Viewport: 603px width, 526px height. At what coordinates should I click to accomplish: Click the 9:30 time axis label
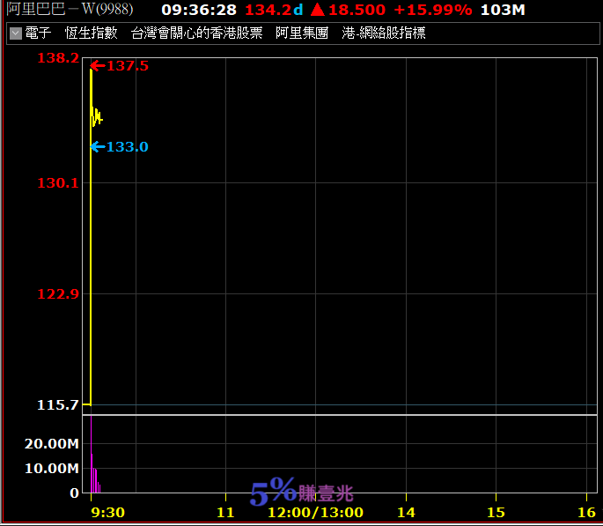coord(108,513)
